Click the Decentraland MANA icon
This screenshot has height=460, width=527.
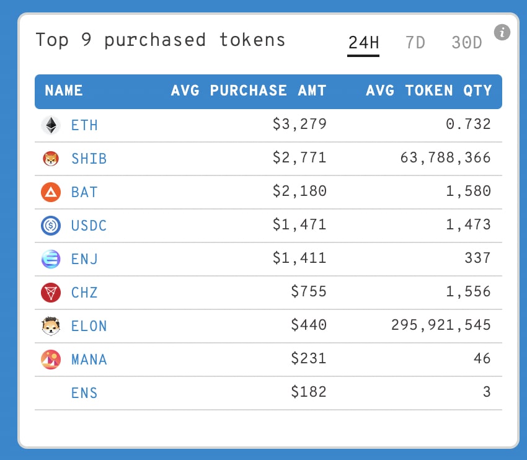tap(51, 359)
